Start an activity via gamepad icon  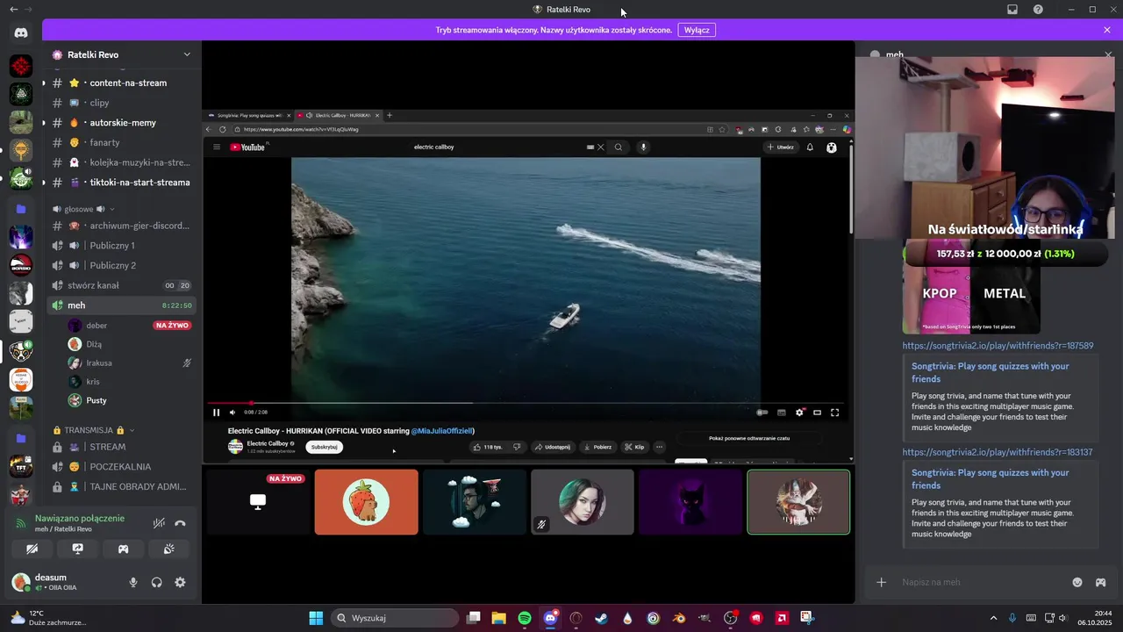tap(124, 549)
